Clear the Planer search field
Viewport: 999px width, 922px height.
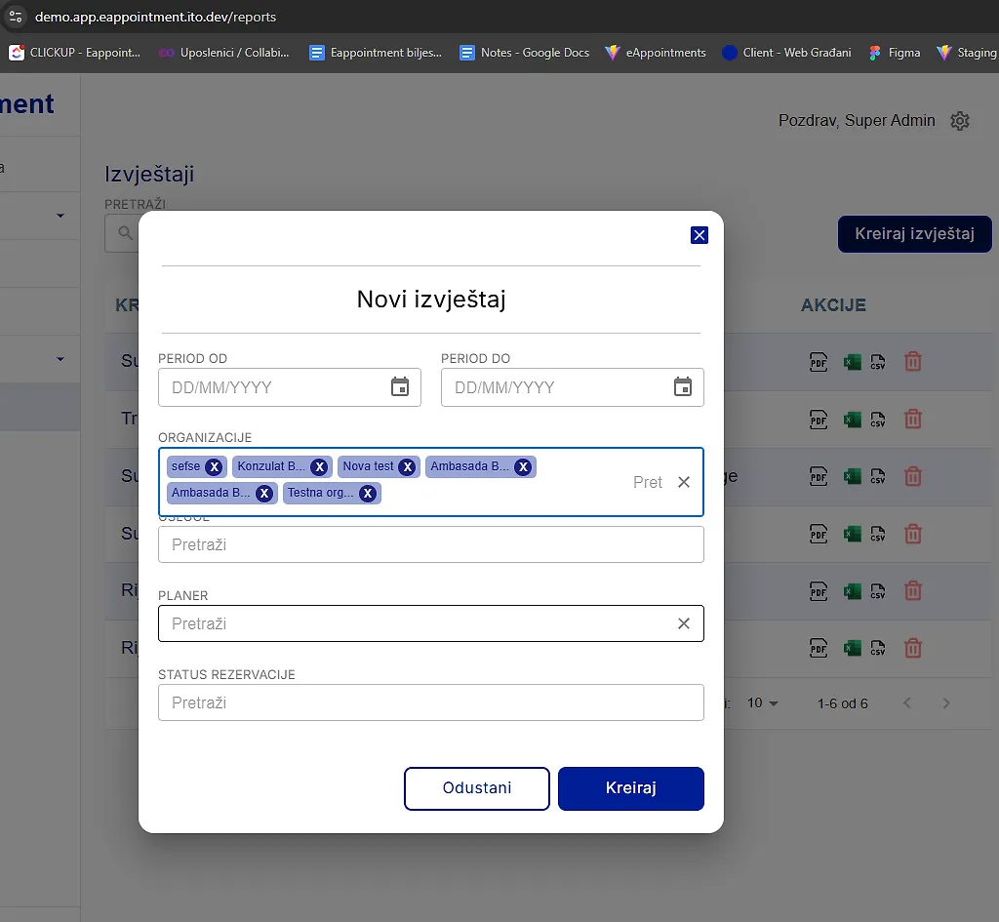pyautogui.click(x=684, y=623)
